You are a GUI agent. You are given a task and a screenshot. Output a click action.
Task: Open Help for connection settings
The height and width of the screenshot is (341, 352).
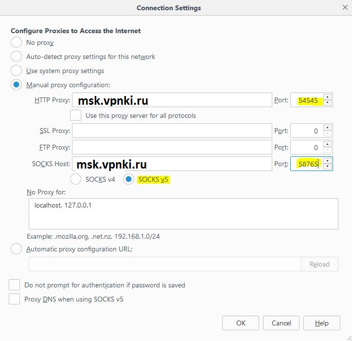coord(322,323)
